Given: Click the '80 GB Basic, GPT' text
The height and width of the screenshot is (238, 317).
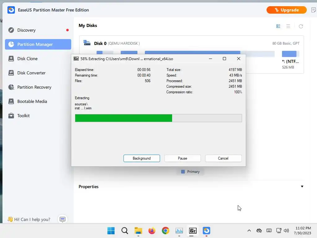Looking at the screenshot, I should [286, 43].
